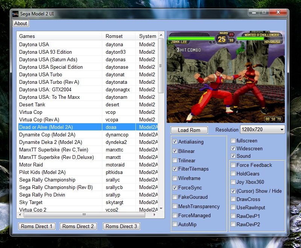Screen dimensions: 301x248
Task: Click the horizontal scrollbar thumb of game list
Action: pos(84,215)
